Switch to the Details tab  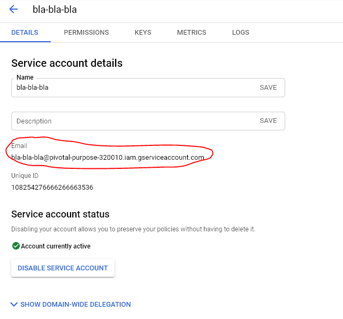coord(25,33)
